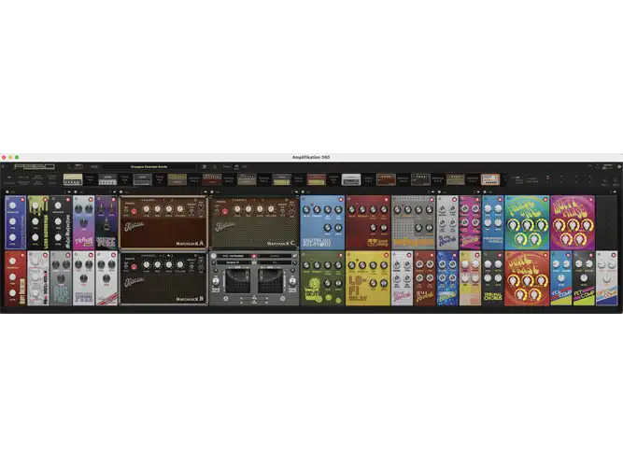Click red button beside cabinet microphone dropdown

tap(254, 256)
